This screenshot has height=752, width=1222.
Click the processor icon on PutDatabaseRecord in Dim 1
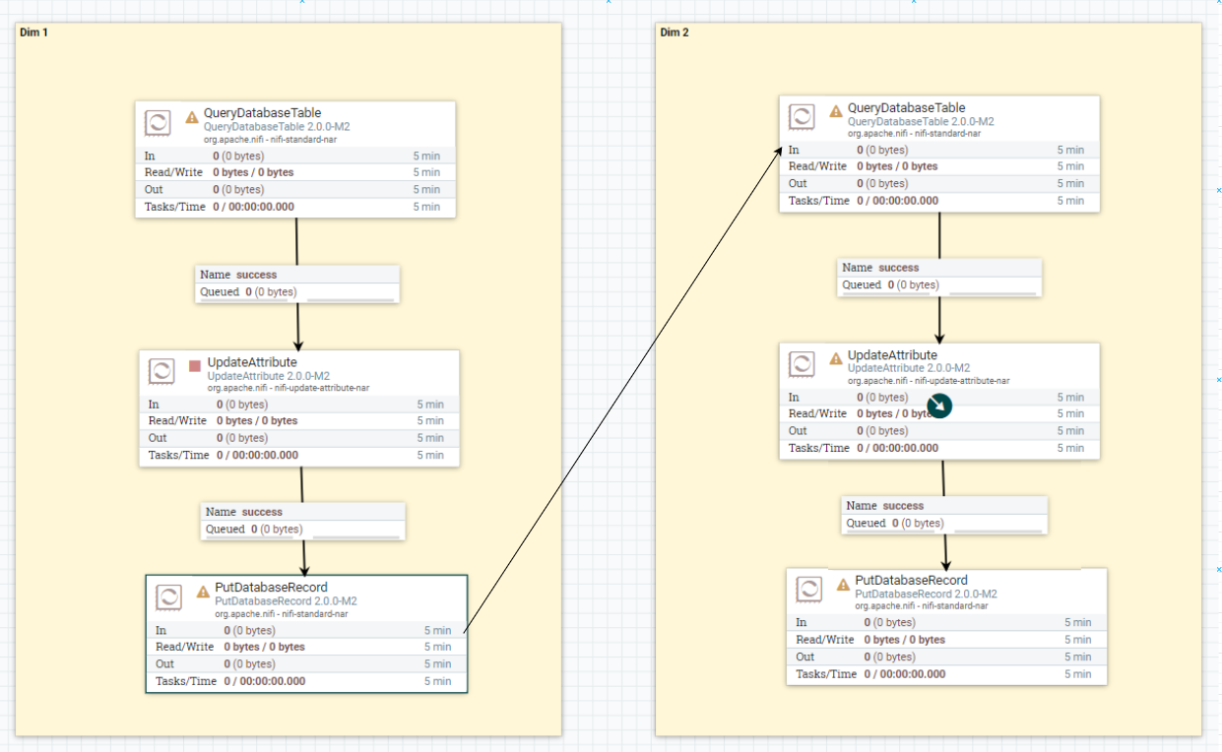[168, 597]
